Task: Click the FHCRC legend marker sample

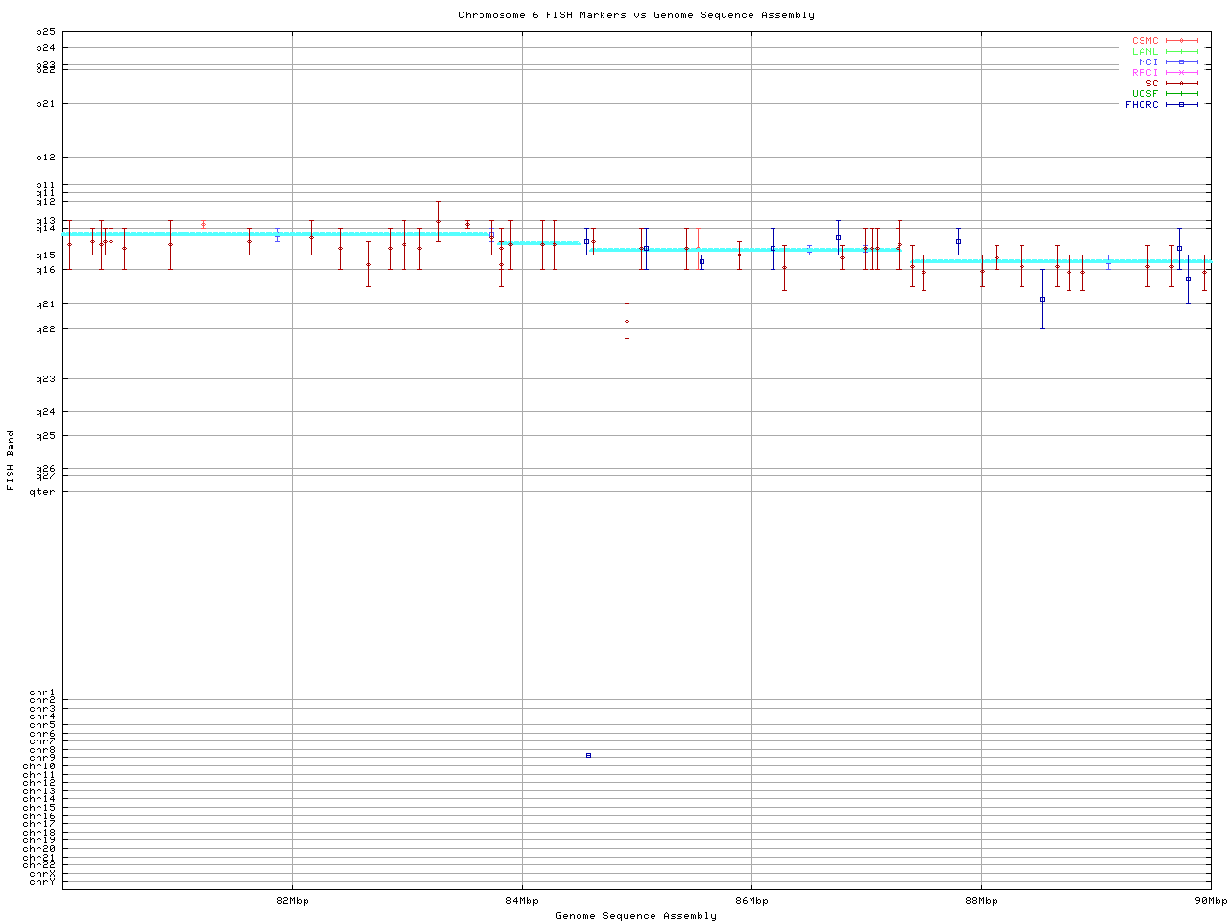Action: pyautogui.click(x=1181, y=104)
